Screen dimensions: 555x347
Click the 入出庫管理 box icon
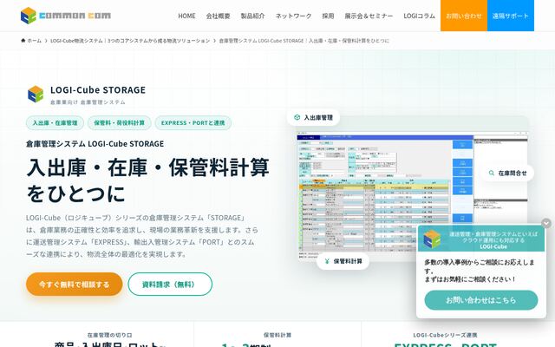click(x=297, y=118)
